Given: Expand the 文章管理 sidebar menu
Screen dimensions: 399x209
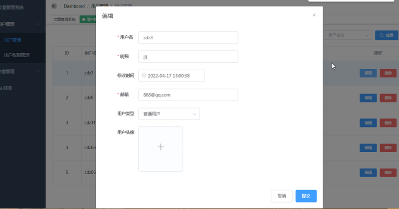Looking at the screenshot, I should pos(22,72).
